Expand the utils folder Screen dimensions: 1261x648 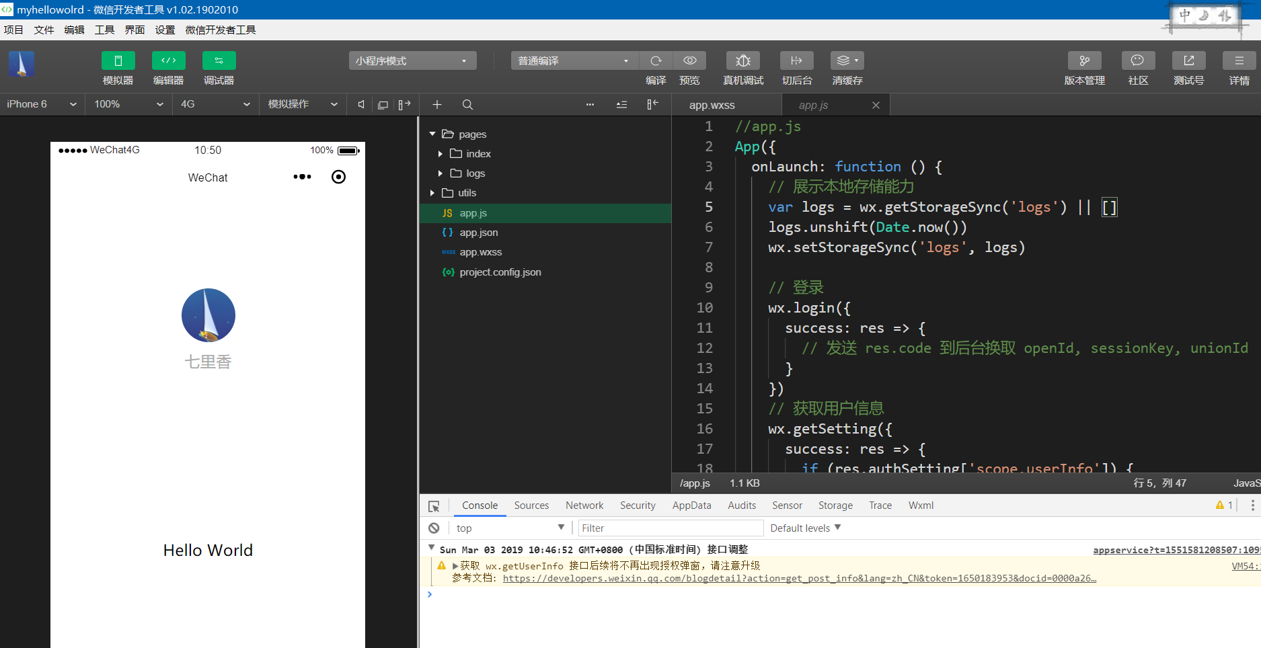pos(432,193)
